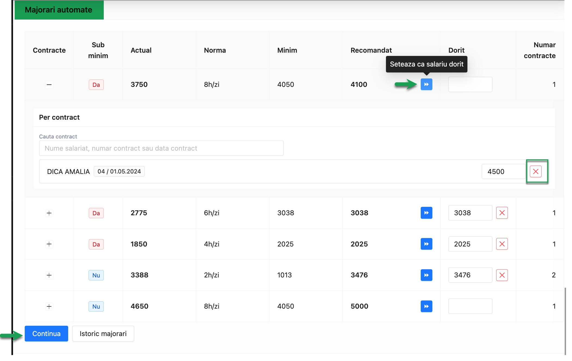572x361 pixels.
Task: Click the actual salary value 3750
Action: (x=139, y=84)
